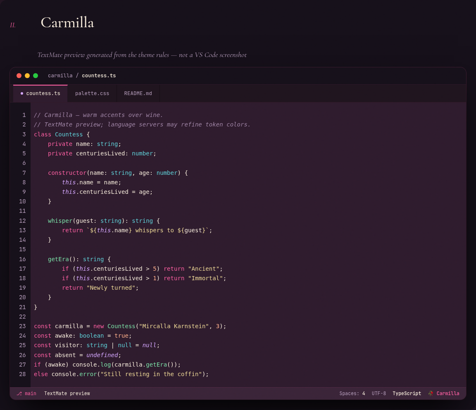Click TextMate preview in the status bar
Image resolution: width=476 pixels, height=410 pixels.
pos(67,393)
